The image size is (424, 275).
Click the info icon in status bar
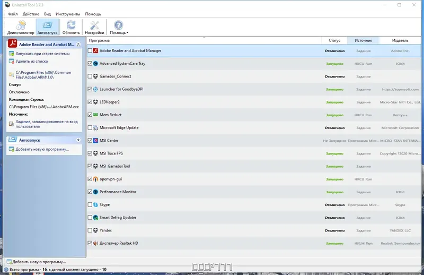point(6,270)
